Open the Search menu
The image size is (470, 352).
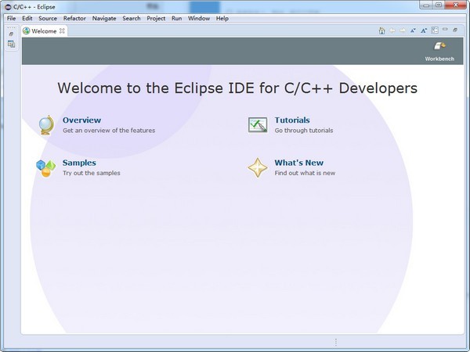pyautogui.click(x=132, y=18)
